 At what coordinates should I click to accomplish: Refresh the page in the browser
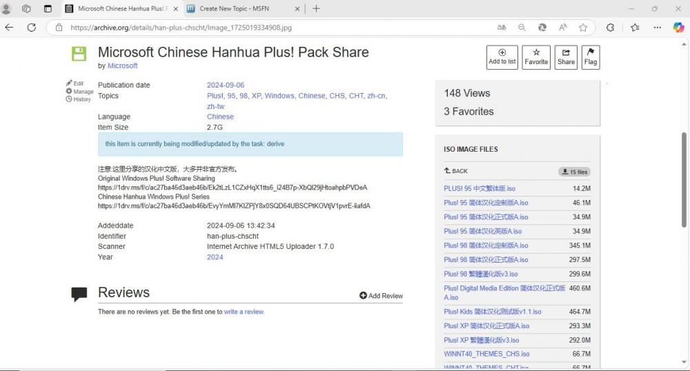pyautogui.click(x=31, y=28)
